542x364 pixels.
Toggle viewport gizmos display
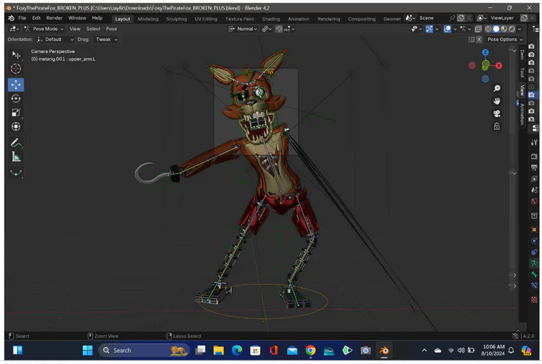pos(429,29)
